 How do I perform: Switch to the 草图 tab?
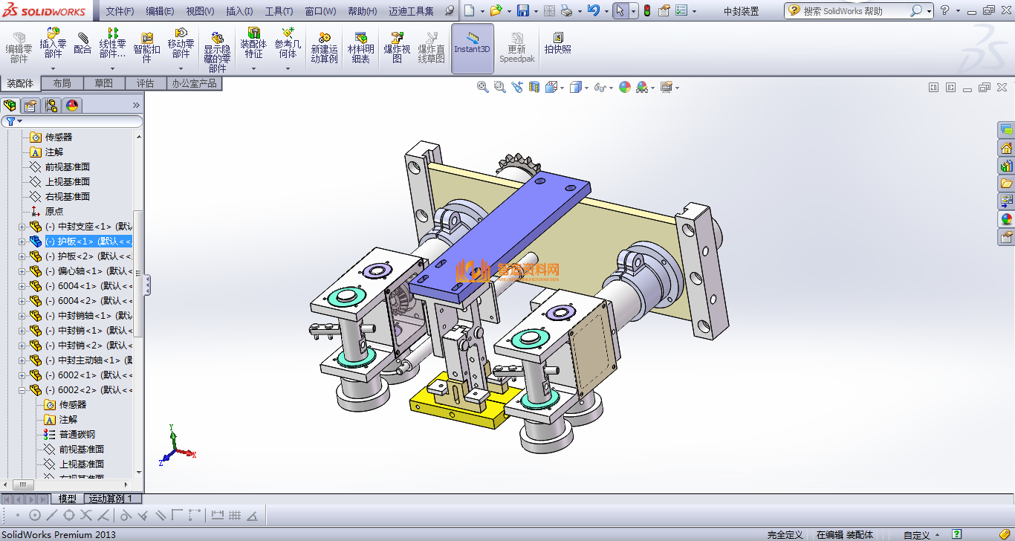pos(103,83)
